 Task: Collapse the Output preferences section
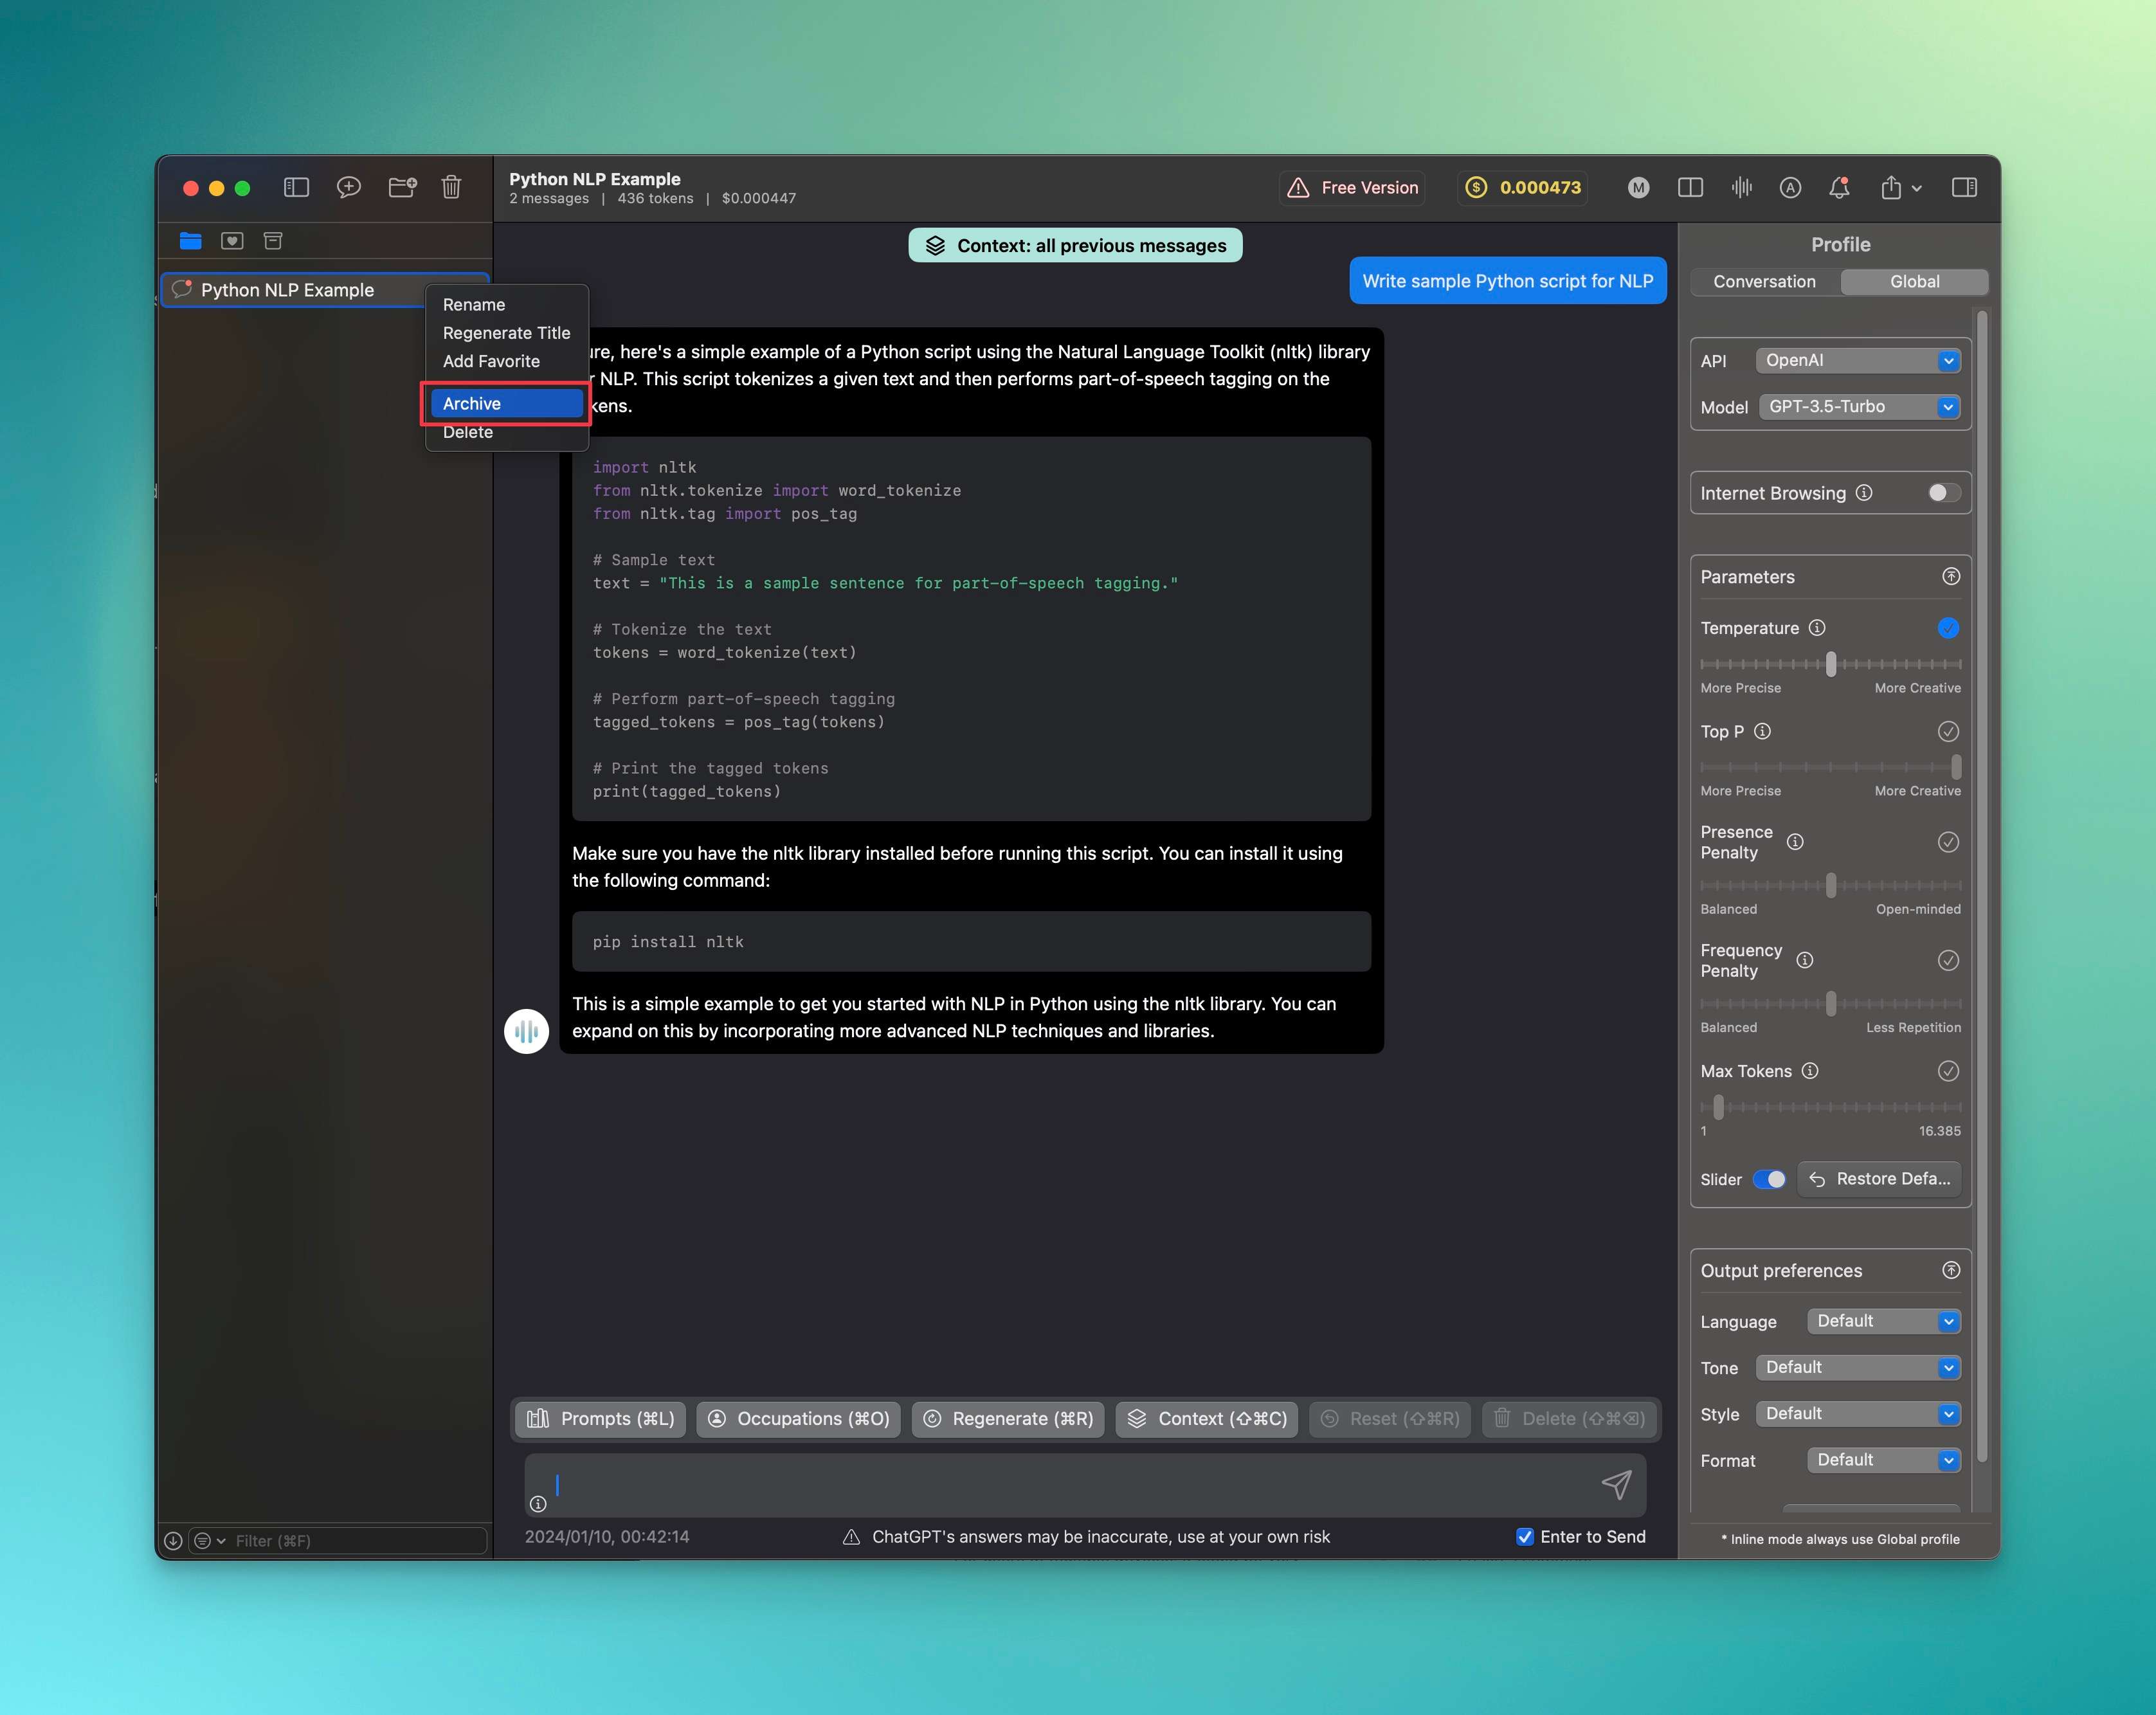click(1951, 1270)
